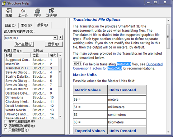Select the 搜索 (Search) tab
Screen dimensions: 173x137
pyautogui.click(x=42, y=25)
